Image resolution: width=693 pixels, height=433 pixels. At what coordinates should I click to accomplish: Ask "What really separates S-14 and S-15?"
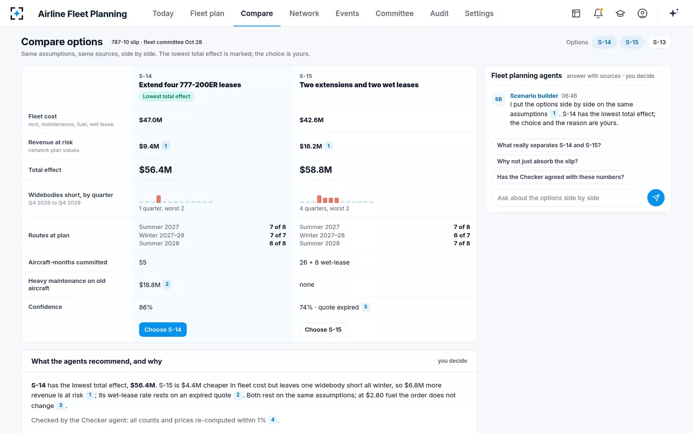[549, 145]
